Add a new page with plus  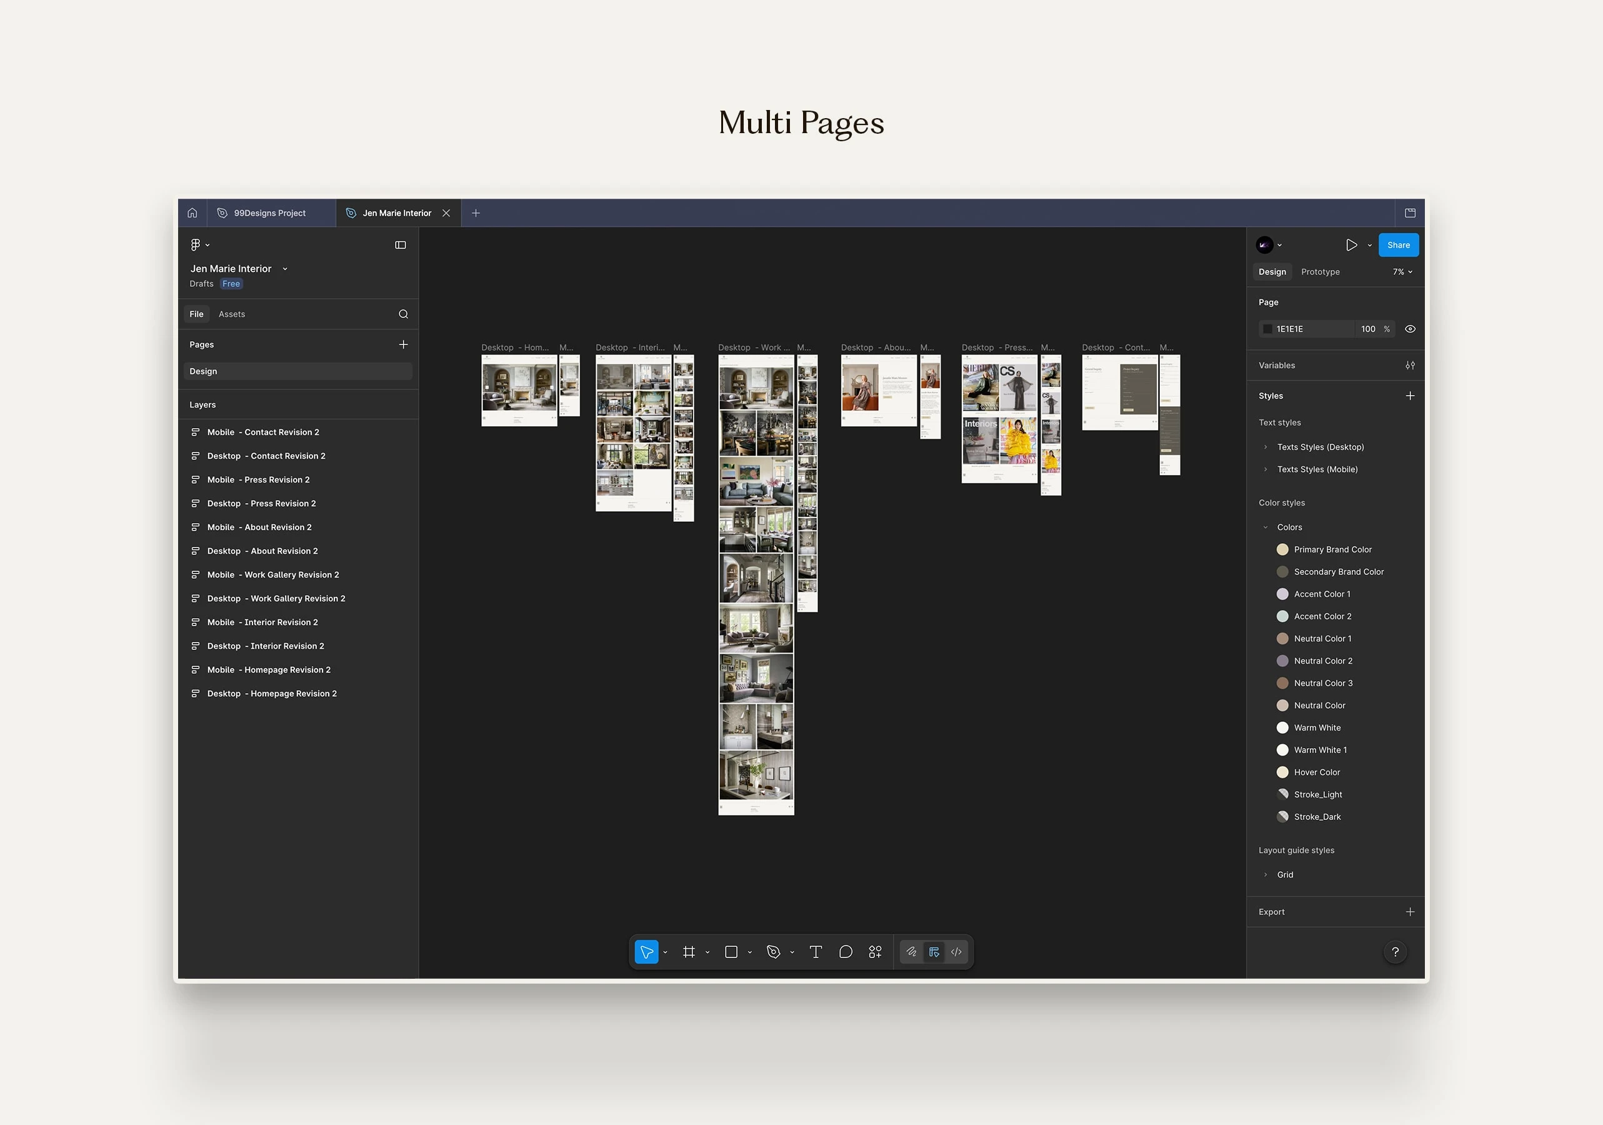[403, 344]
